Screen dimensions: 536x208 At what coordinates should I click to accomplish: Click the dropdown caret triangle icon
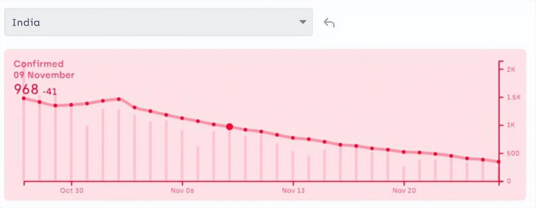point(303,22)
